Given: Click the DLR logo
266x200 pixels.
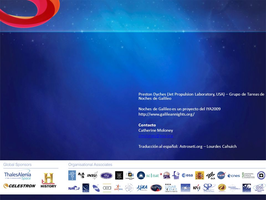Looking at the screenshot, I should pyautogui.click(x=211, y=176).
